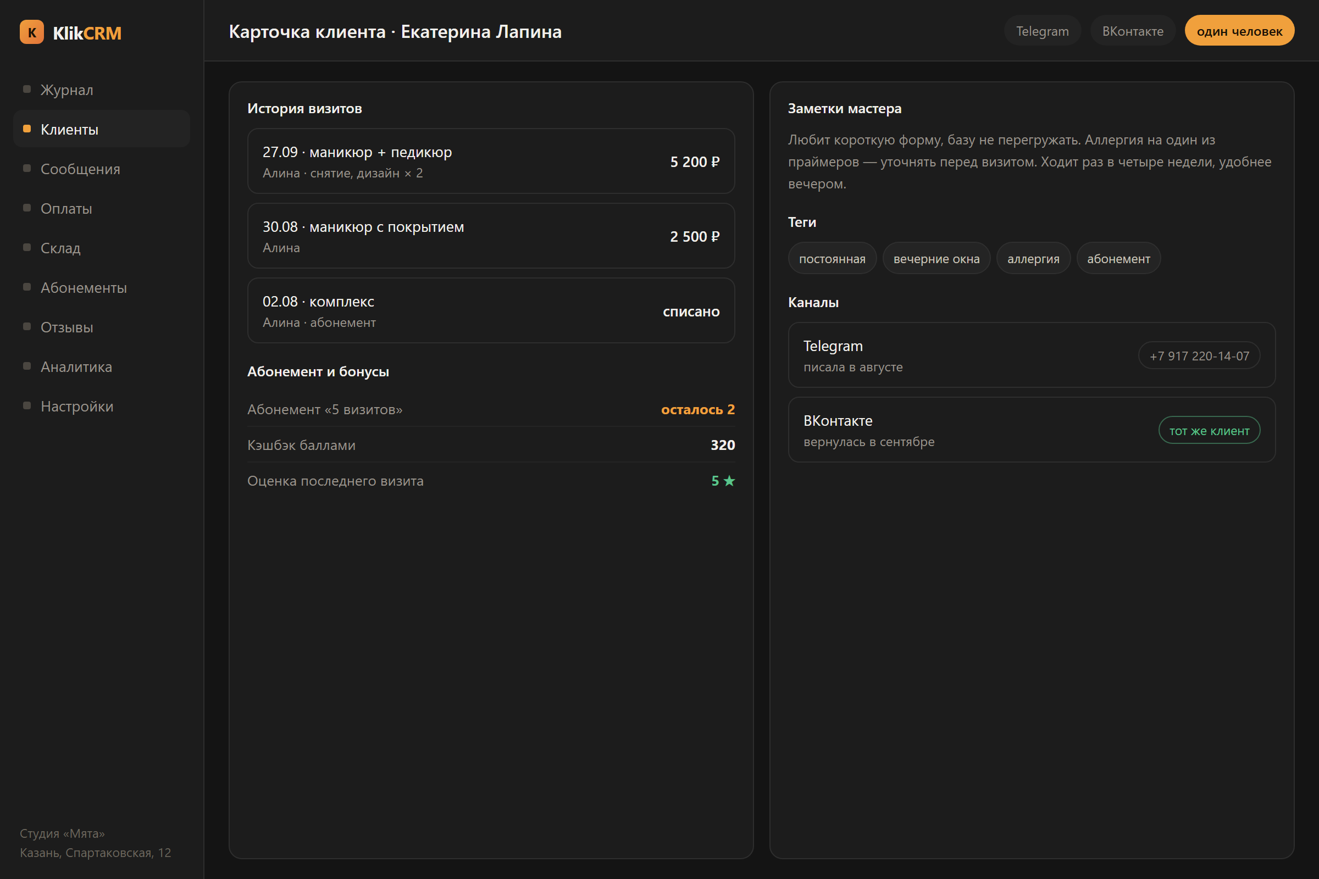Open the Журнал section
The image size is (1319, 879).
click(102, 90)
